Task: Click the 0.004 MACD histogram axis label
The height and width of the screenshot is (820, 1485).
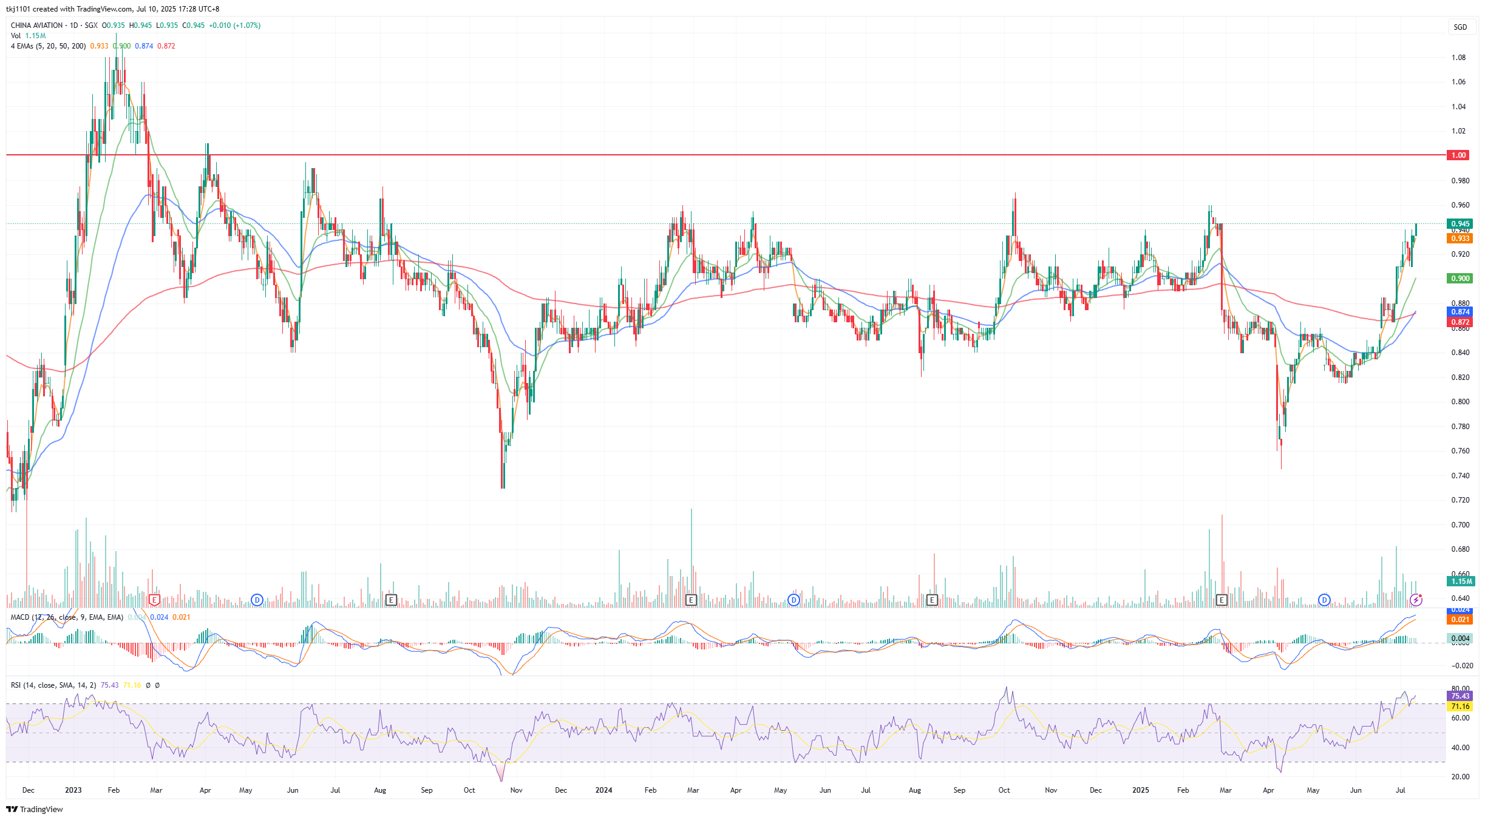Action: click(1460, 639)
